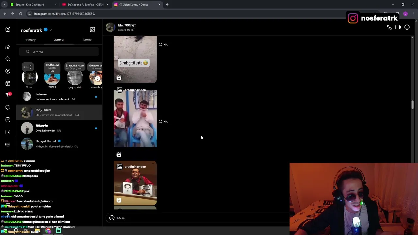View site information icon in the address bar
418x235 pixels.
(x=30, y=14)
